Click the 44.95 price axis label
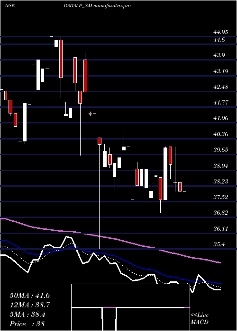The height and width of the screenshot is (331, 237). point(221,32)
